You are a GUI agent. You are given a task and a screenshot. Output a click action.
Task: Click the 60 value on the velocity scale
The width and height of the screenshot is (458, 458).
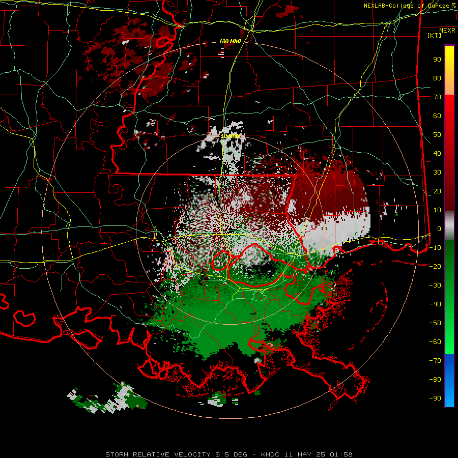click(x=437, y=116)
